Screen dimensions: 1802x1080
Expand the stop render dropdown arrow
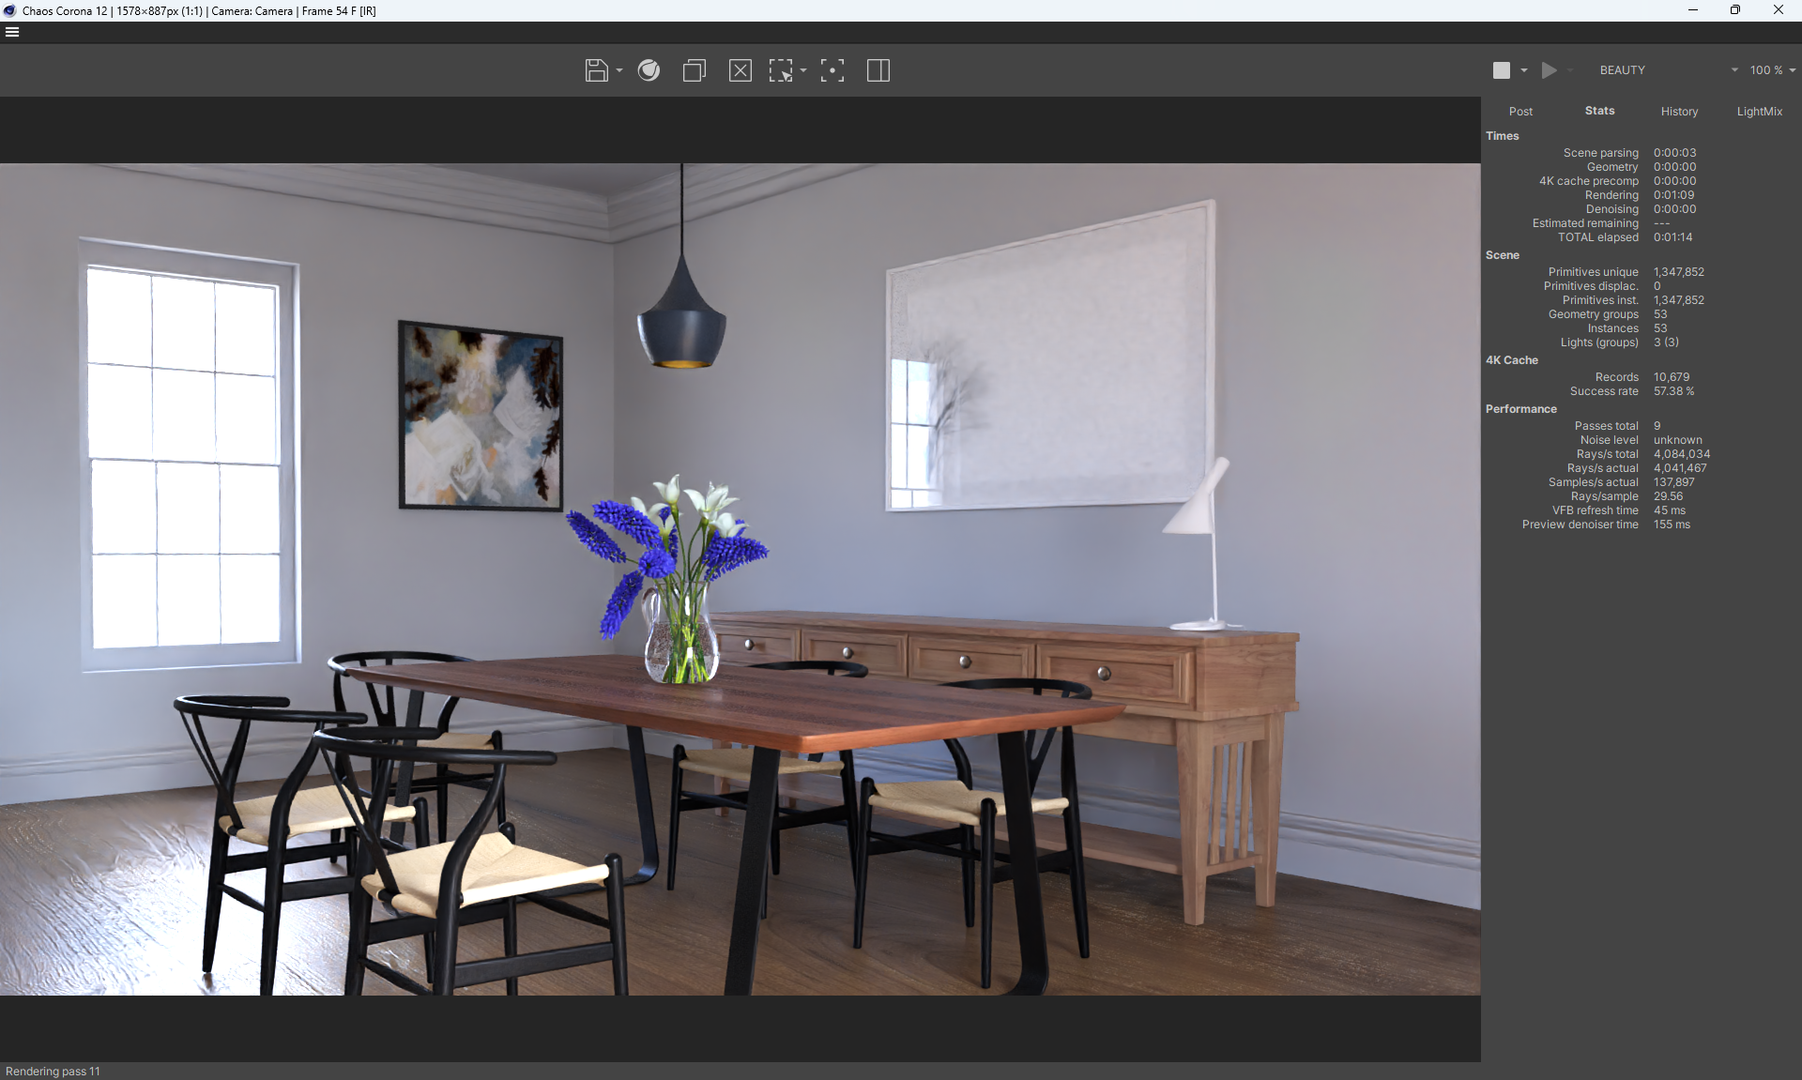(x=1524, y=70)
